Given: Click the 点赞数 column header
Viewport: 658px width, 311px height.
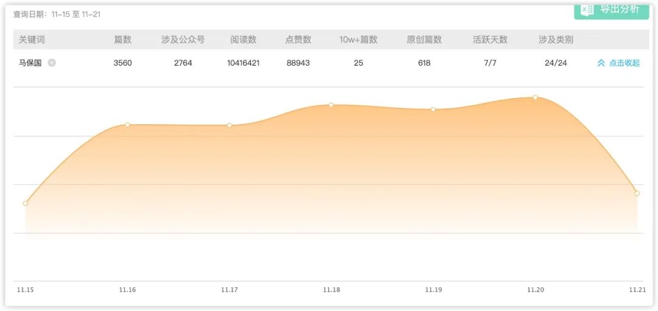Looking at the screenshot, I should point(298,40).
